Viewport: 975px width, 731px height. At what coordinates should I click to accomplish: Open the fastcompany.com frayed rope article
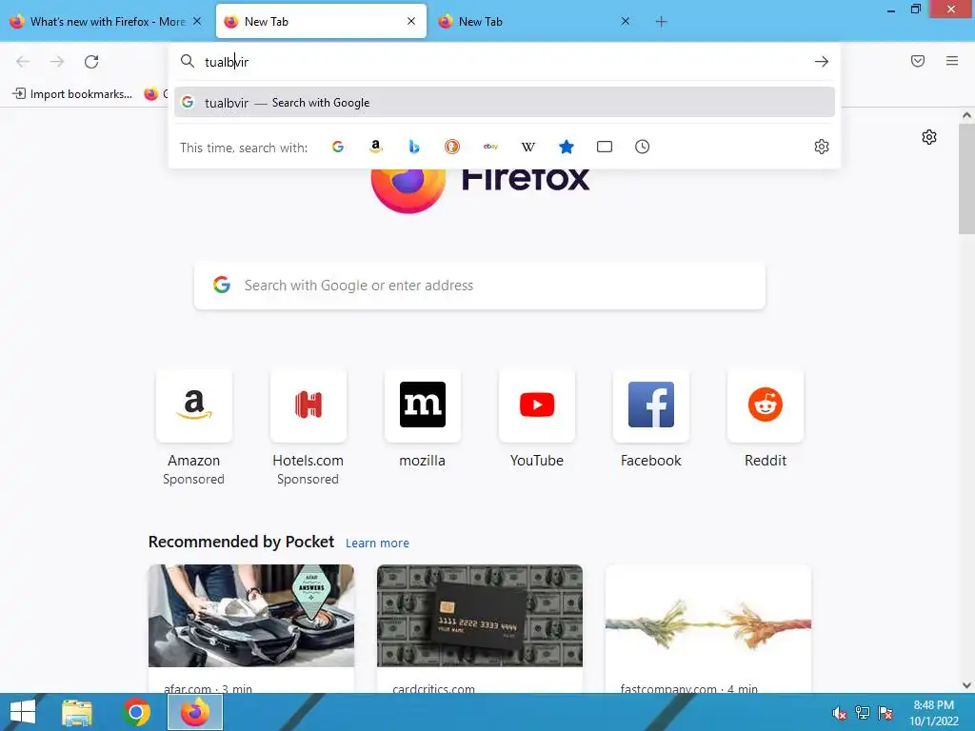(x=708, y=616)
